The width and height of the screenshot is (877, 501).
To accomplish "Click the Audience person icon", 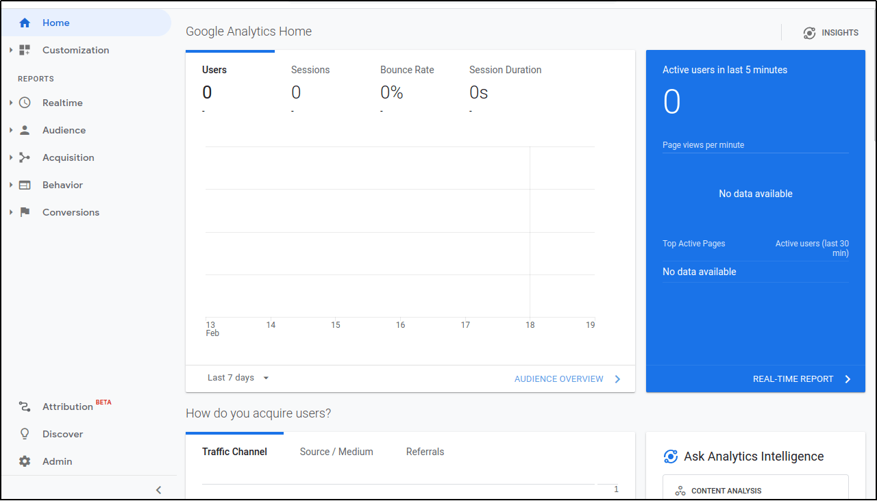I will 25,130.
